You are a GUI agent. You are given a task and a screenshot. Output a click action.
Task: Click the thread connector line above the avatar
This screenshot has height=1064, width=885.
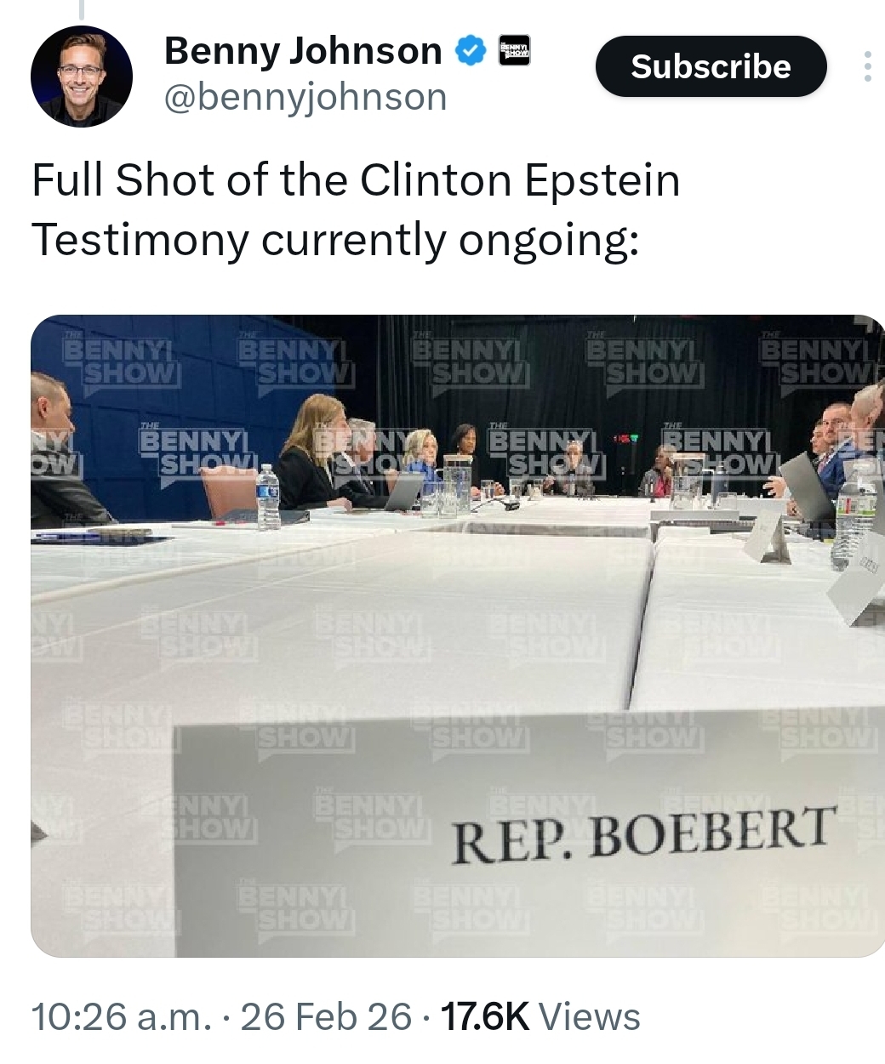[82, 9]
